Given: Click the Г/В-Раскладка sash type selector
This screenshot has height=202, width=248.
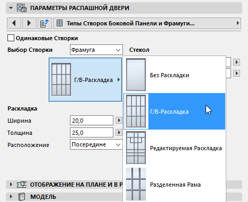Looking at the screenshot, I should coord(85,80).
